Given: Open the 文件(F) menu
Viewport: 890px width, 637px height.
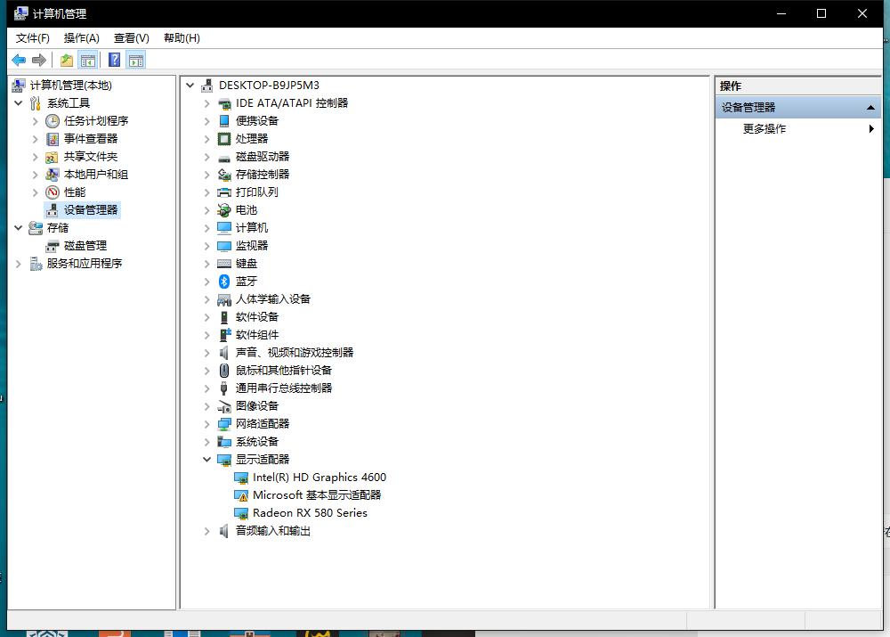Looking at the screenshot, I should 33,37.
